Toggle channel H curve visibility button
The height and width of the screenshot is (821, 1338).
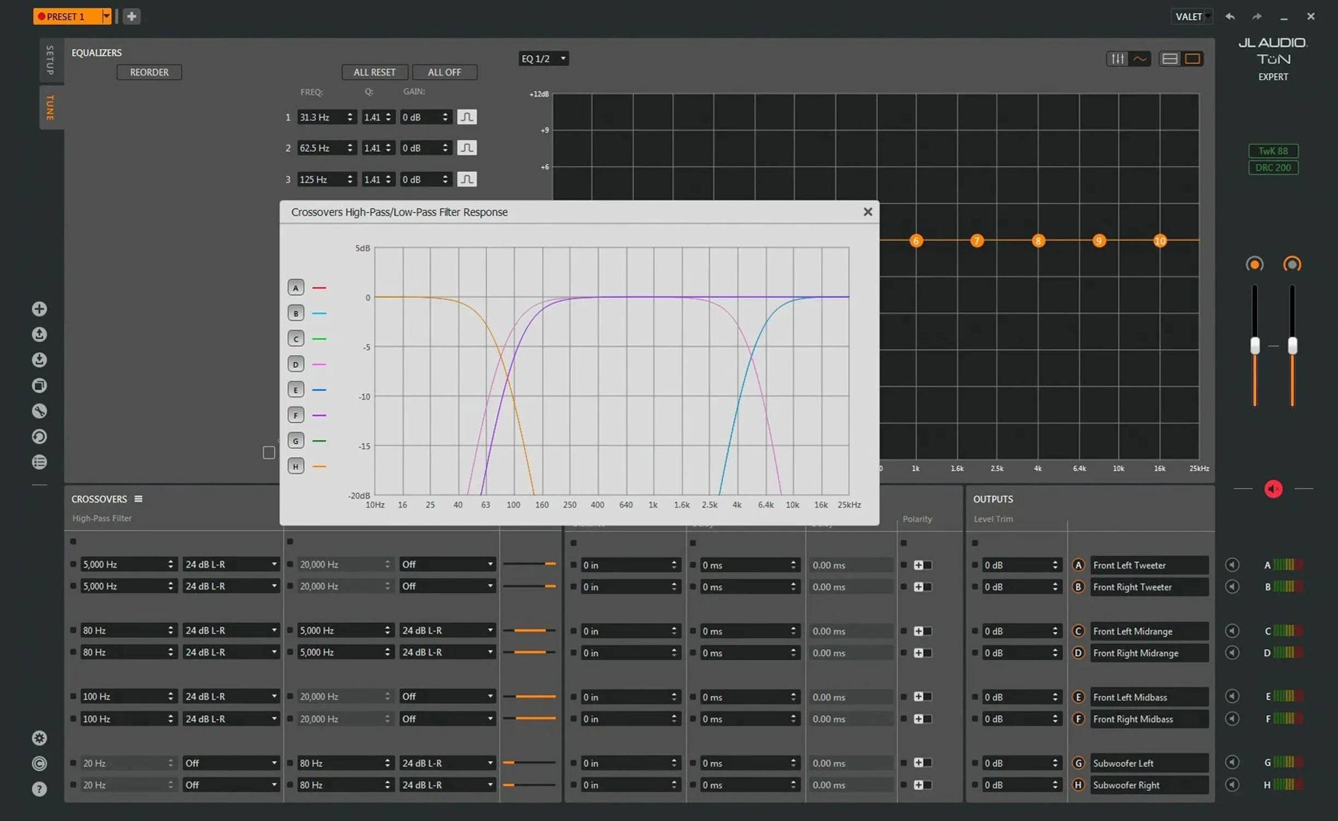point(296,466)
